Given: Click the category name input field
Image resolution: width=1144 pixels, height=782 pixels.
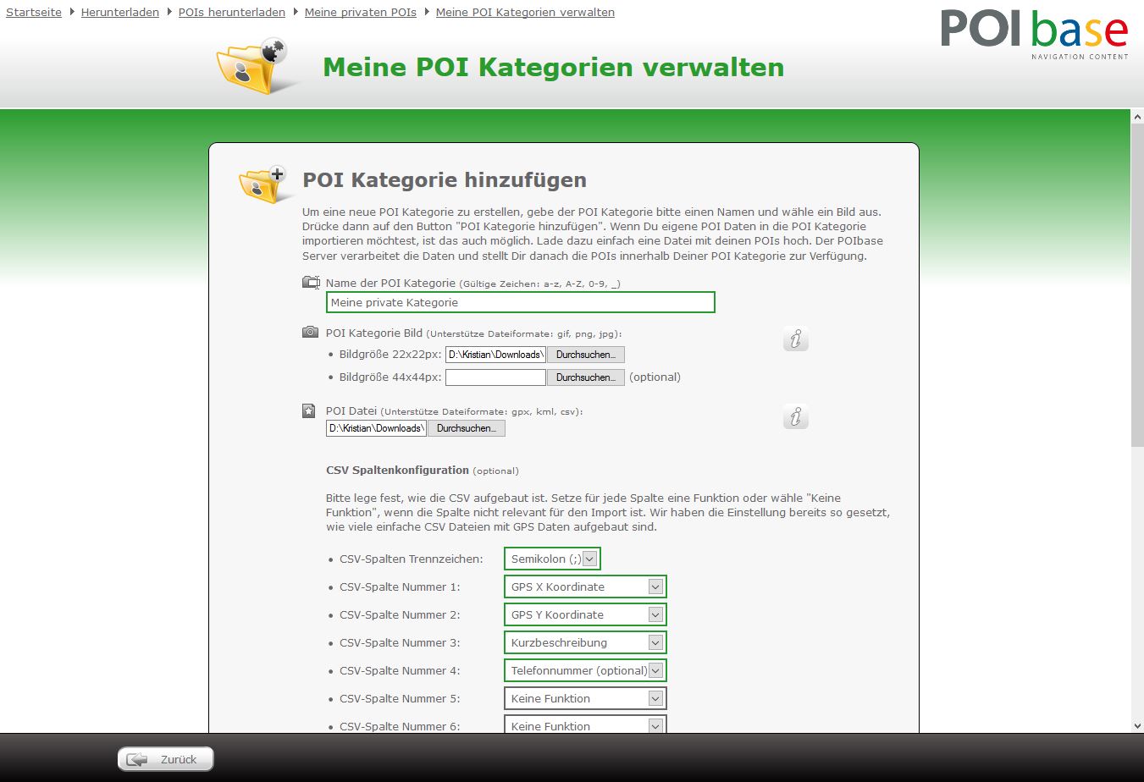Looking at the screenshot, I should tap(521, 302).
